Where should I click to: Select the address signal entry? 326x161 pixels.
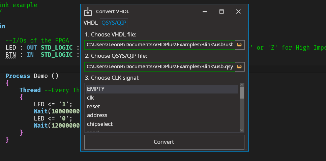point(162,115)
